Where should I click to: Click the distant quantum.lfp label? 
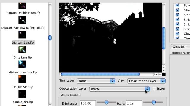23,72
